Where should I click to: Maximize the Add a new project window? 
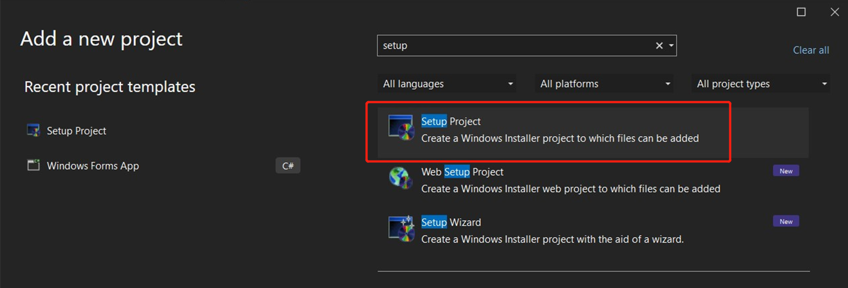[801, 12]
